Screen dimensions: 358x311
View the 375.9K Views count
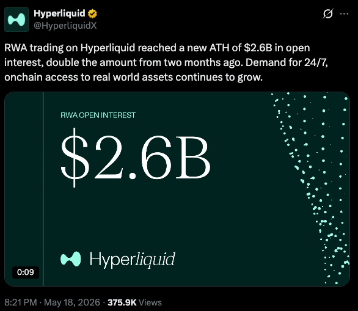pos(134,302)
